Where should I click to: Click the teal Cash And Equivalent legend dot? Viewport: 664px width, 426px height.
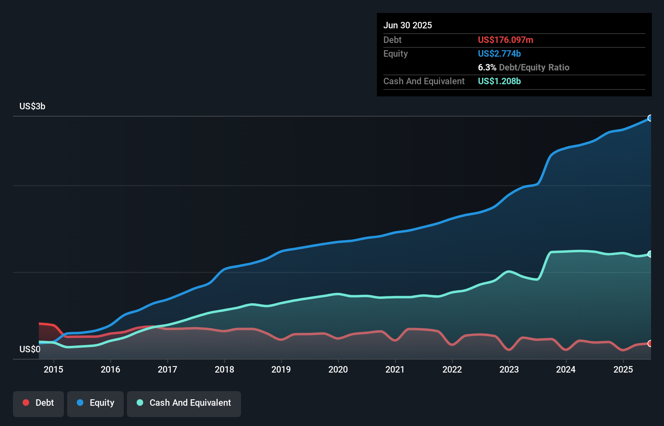(140, 403)
